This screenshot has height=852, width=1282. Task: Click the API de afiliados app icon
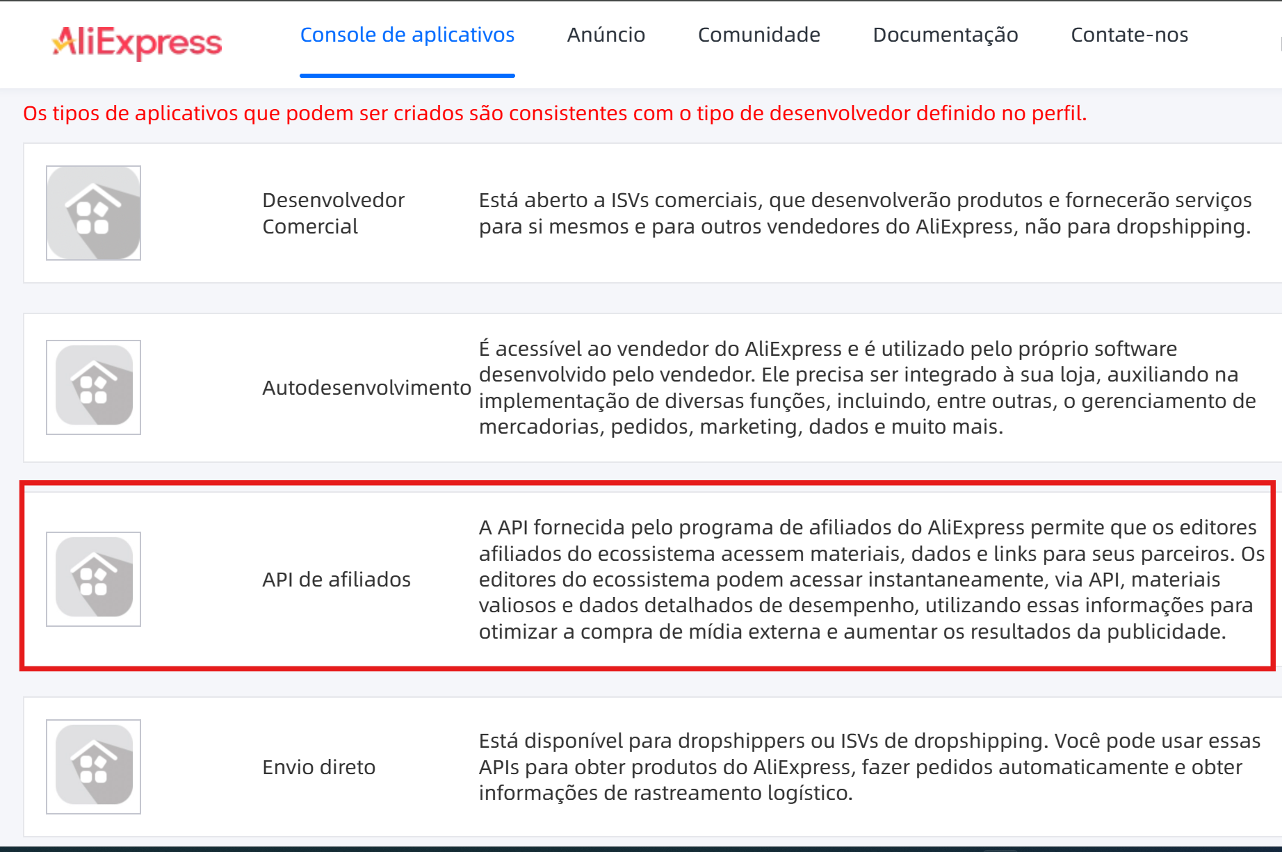94,580
